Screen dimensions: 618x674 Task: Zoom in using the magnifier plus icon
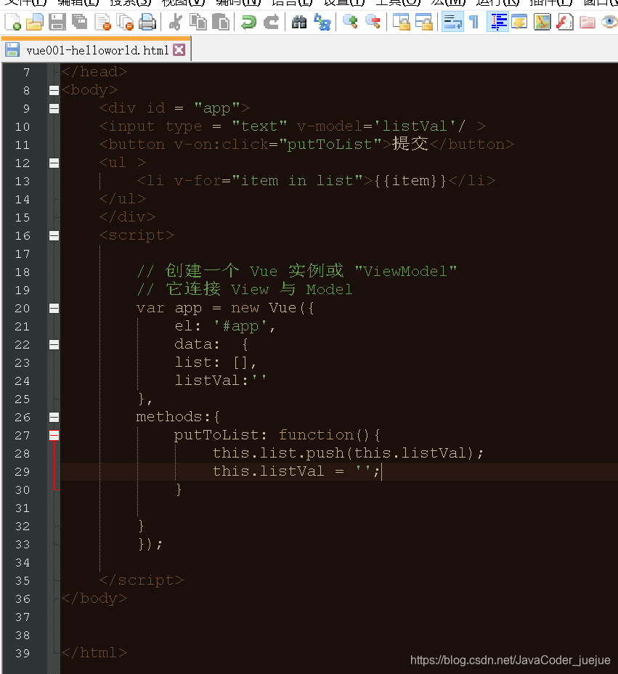(350, 22)
